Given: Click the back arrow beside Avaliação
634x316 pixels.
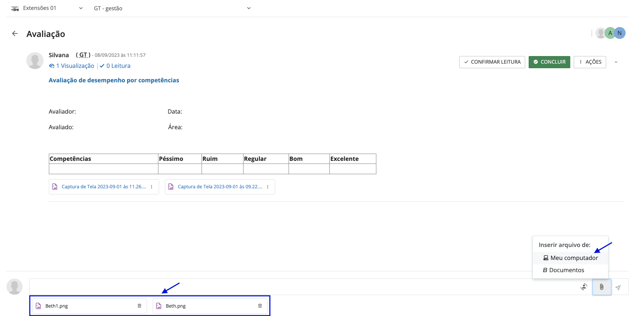Looking at the screenshot, I should click(15, 34).
